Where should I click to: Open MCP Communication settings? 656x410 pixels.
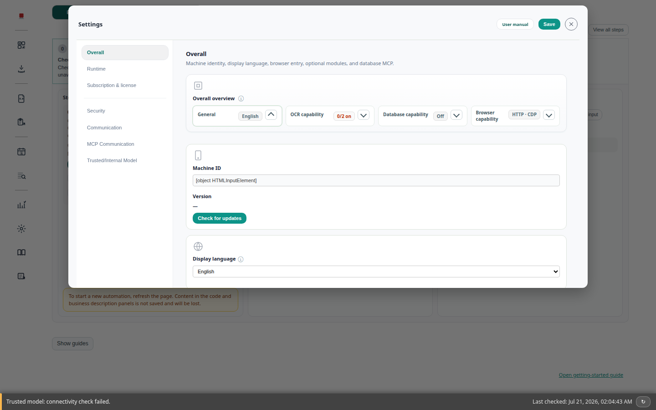tap(125, 144)
